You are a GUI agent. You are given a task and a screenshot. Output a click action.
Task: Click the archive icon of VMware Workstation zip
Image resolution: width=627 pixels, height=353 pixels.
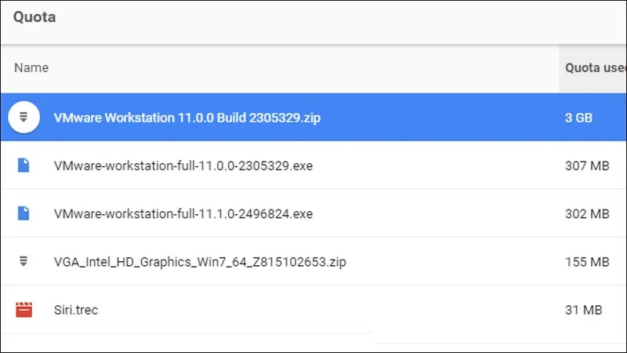[24, 117]
